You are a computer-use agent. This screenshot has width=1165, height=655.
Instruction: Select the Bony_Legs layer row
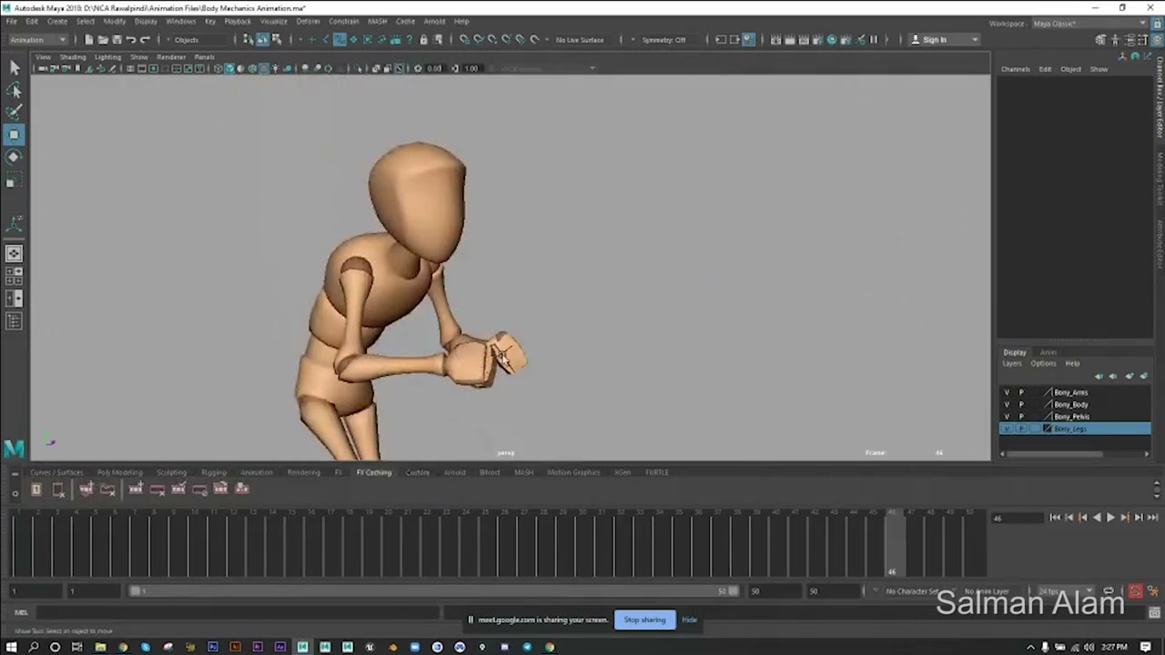pyautogui.click(x=1075, y=428)
